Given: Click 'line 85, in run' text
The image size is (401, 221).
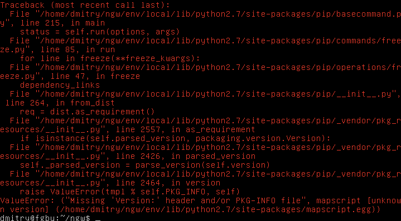Looking at the screenshot, I should pos(78,49).
